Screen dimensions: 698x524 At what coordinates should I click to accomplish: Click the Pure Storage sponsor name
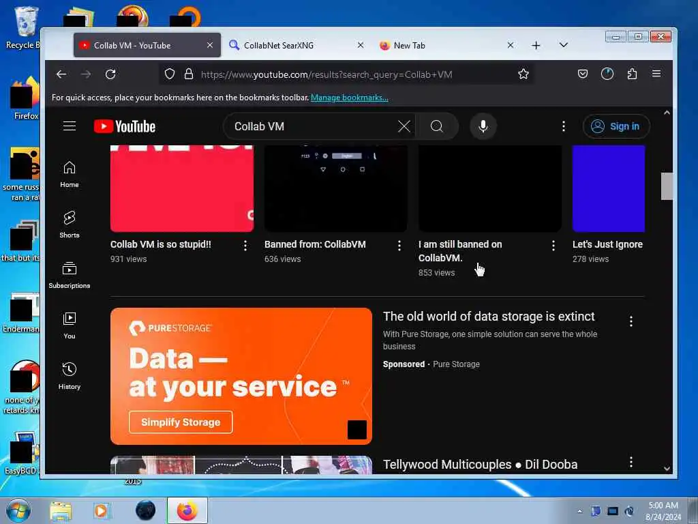pyautogui.click(x=456, y=364)
